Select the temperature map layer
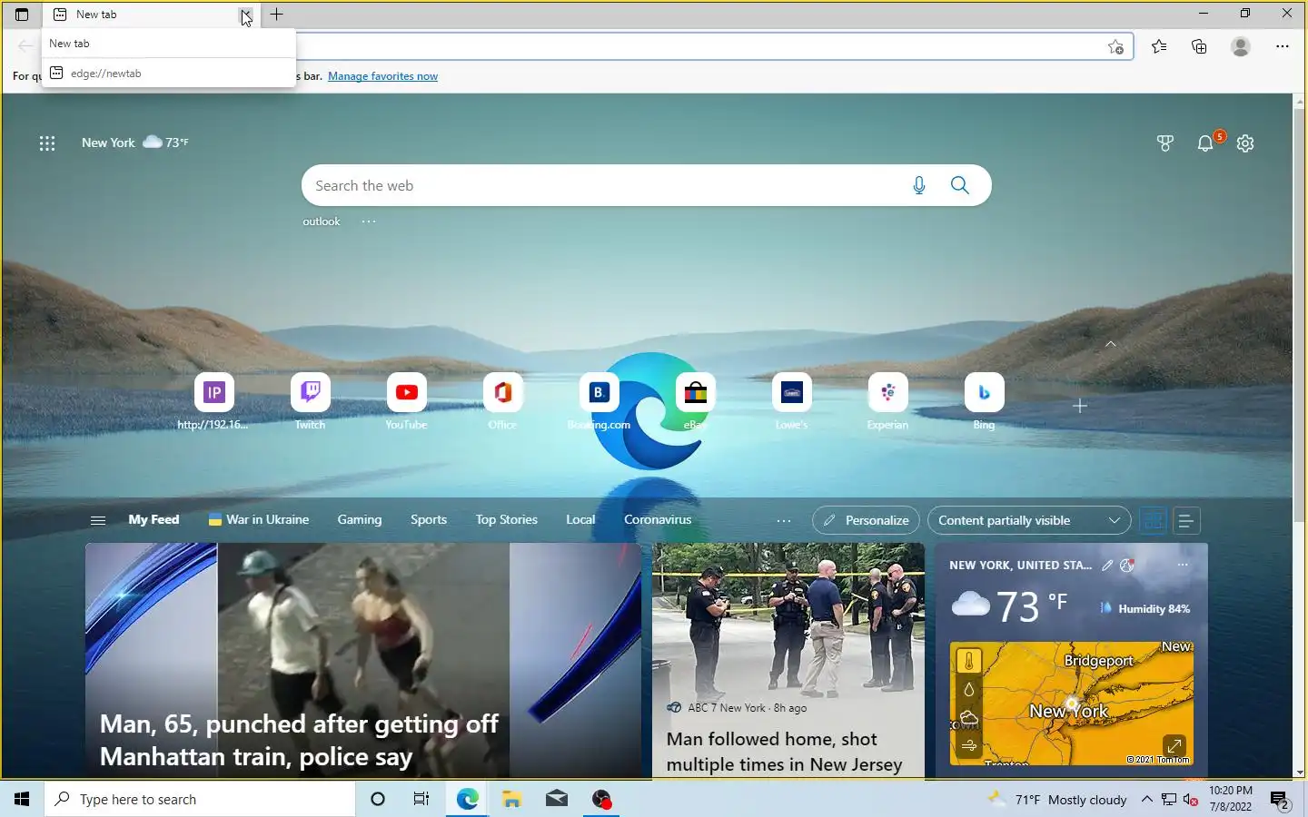This screenshot has width=1308, height=817. [x=969, y=662]
